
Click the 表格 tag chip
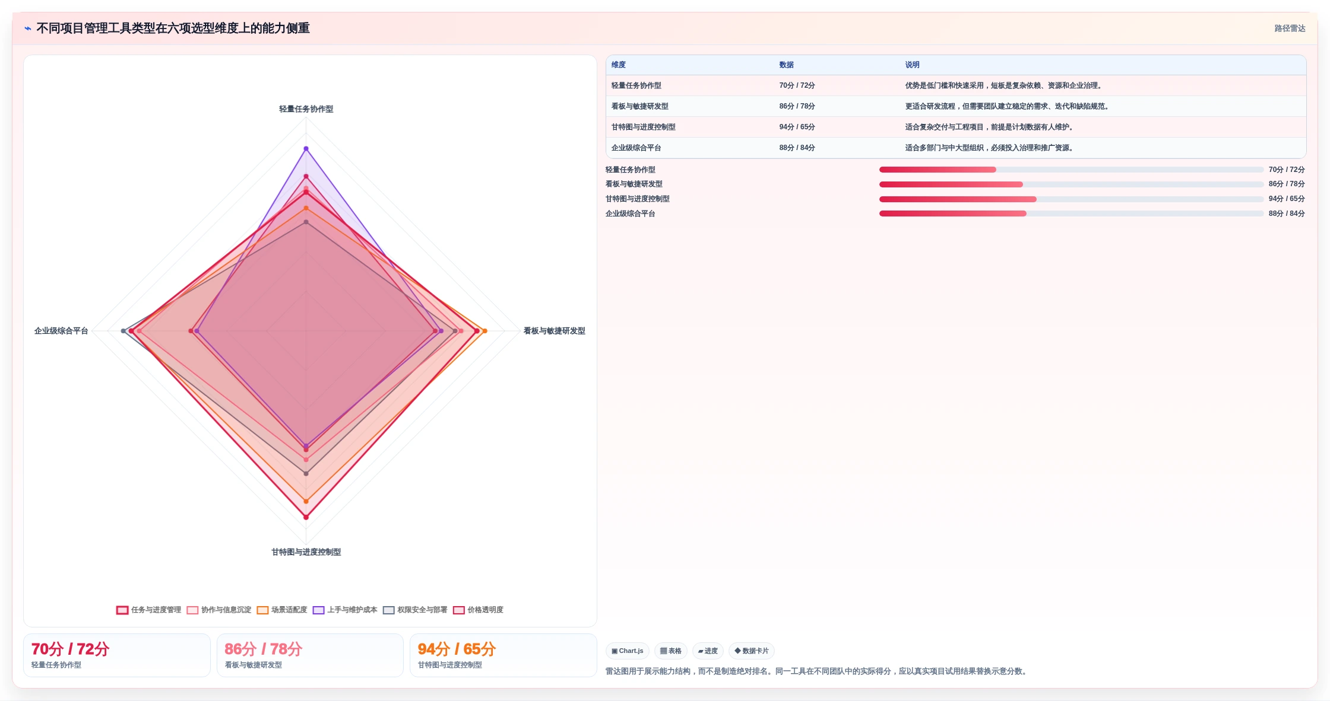[x=671, y=651]
